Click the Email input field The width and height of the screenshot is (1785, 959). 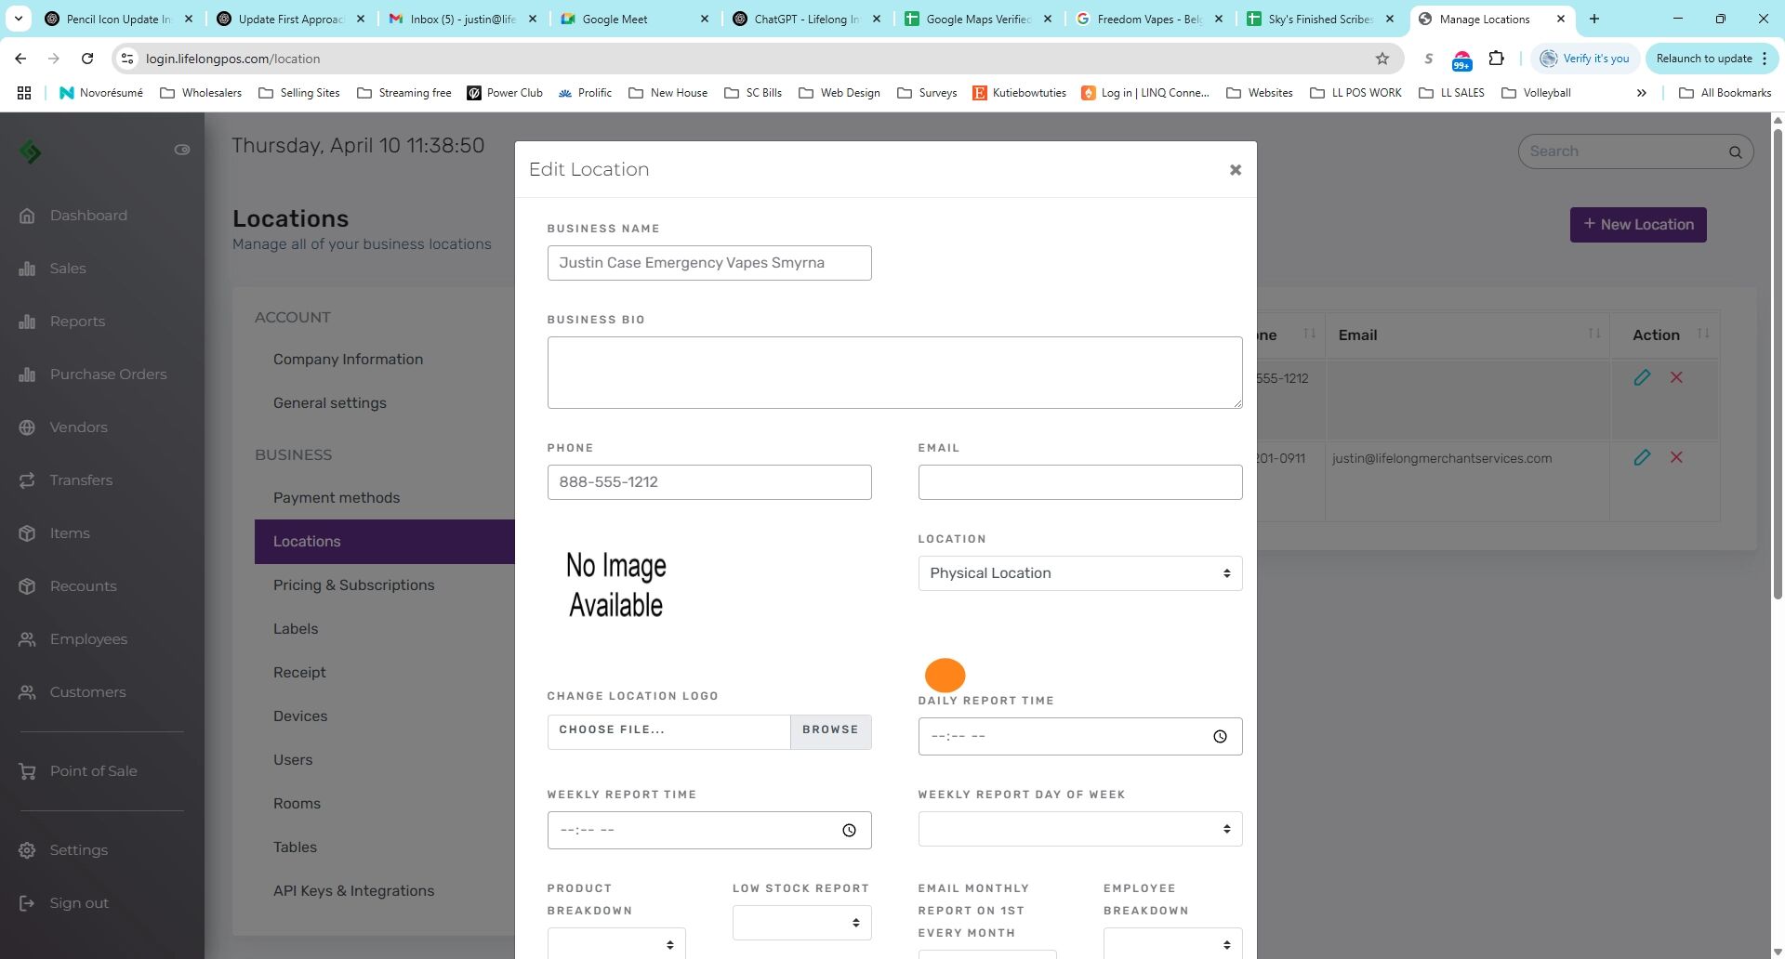[x=1080, y=482]
